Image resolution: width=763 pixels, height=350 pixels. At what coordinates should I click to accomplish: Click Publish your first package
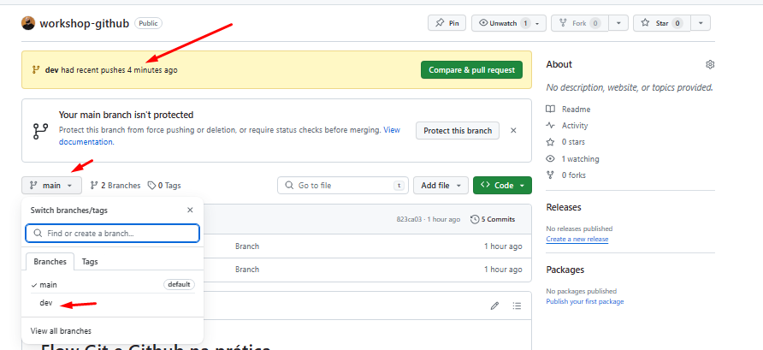point(585,301)
